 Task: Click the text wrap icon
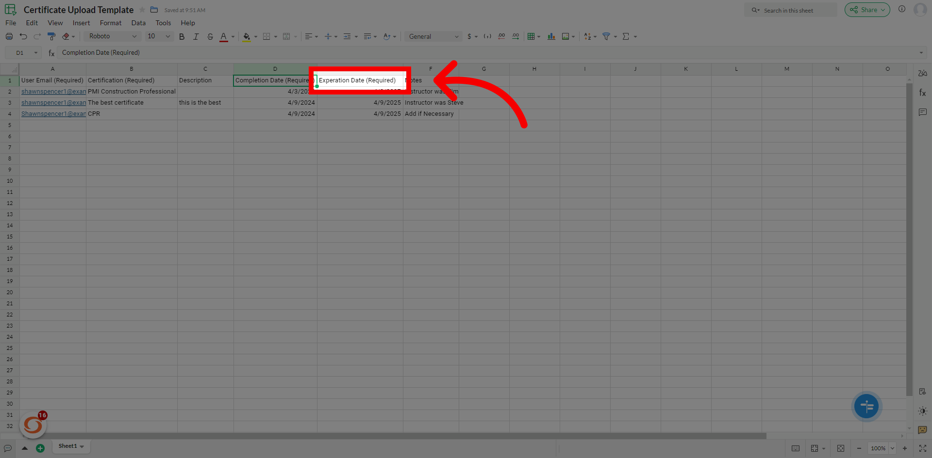(367, 36)
